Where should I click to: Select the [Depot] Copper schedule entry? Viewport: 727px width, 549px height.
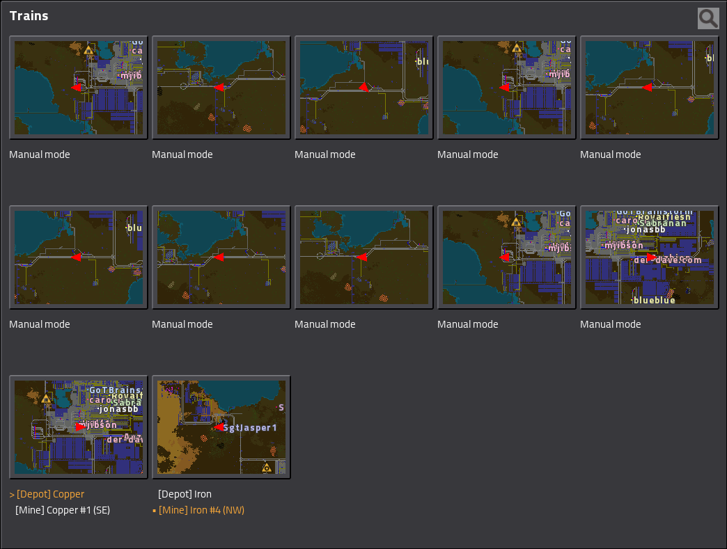[x=51, y=494]
